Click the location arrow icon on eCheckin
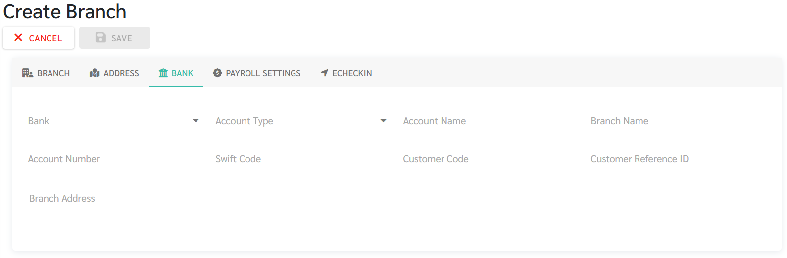Image resolution: width=787 pixels, height=258 pixels. pyautogui.click(x=324, y=73)
